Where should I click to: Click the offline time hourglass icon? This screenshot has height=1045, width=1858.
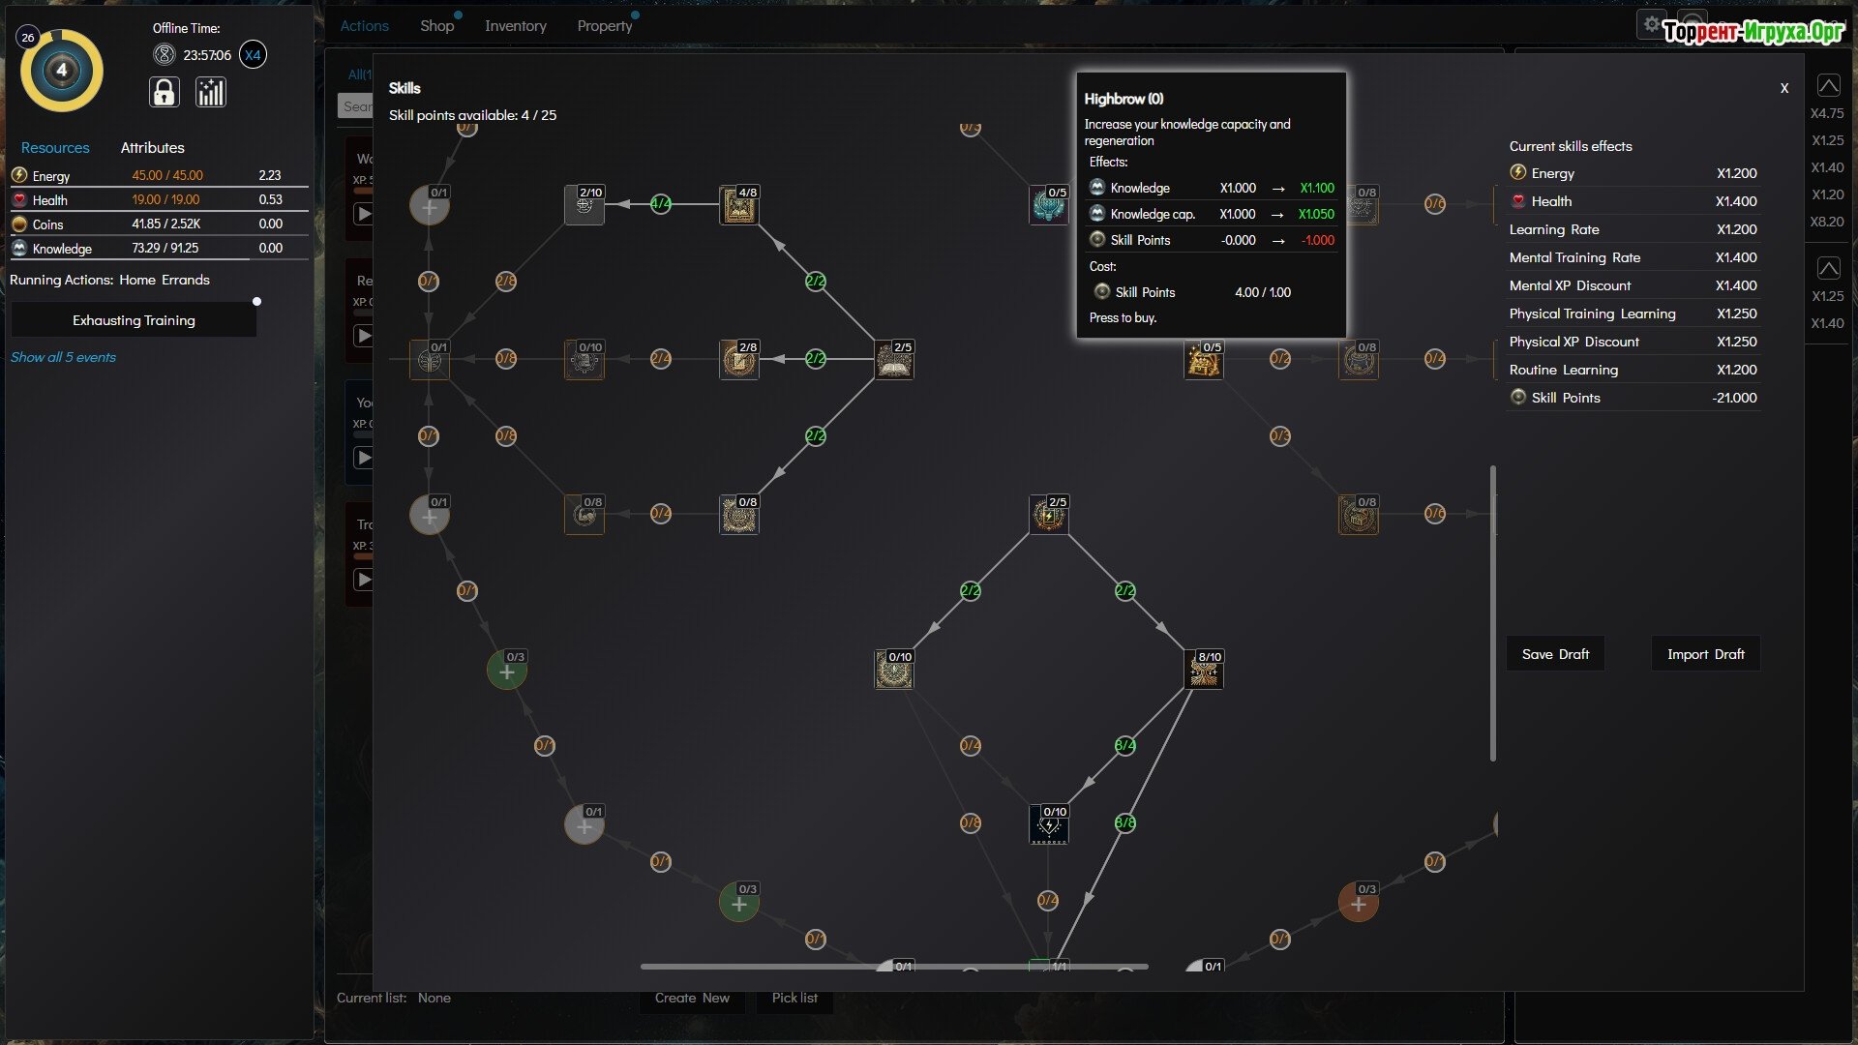coord(165,55)
